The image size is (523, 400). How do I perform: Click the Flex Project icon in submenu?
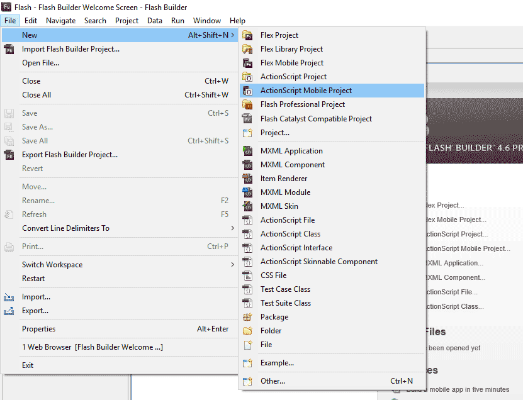coord(247,35)
